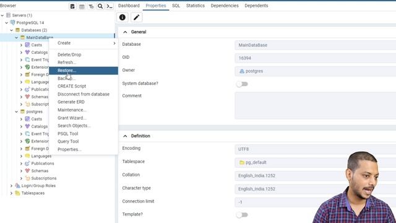
Task: Expand the Tablespaces node
Action: pos(11,193)
